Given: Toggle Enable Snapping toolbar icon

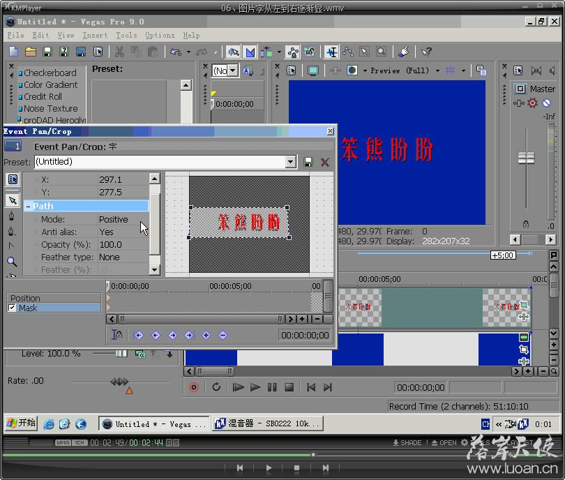Looking at the screenshot, I should coord(233,52).
